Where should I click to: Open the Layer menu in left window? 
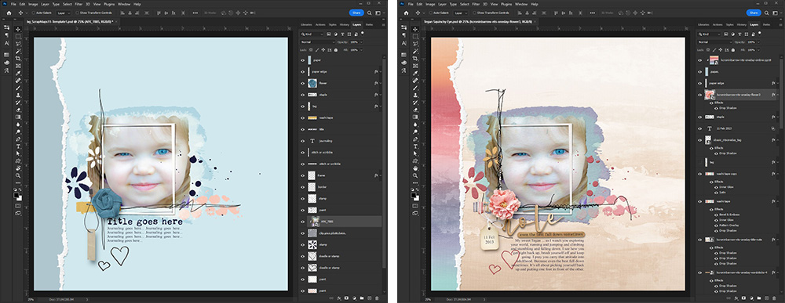tap(45, 5)
